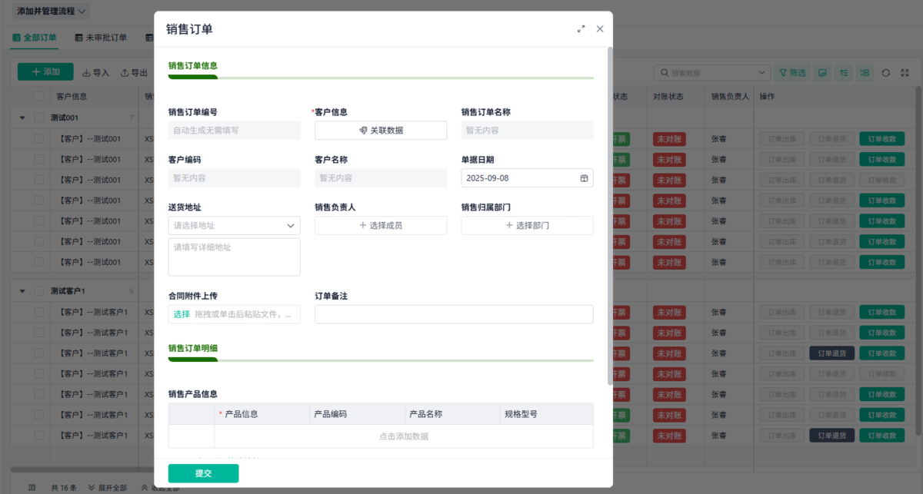Viewport: 923px width, 494px height.
Task: Click the 关联数据 link button
Action: click(381, 131)
